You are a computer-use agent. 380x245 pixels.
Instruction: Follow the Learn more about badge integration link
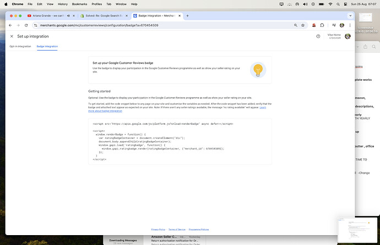point(177,109)
